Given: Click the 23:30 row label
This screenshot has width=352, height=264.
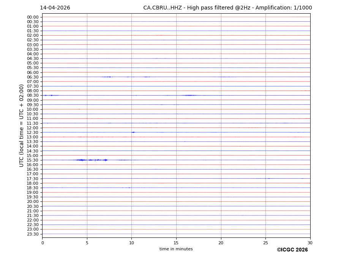Looking at the screenshot, I should coord(32,234).
